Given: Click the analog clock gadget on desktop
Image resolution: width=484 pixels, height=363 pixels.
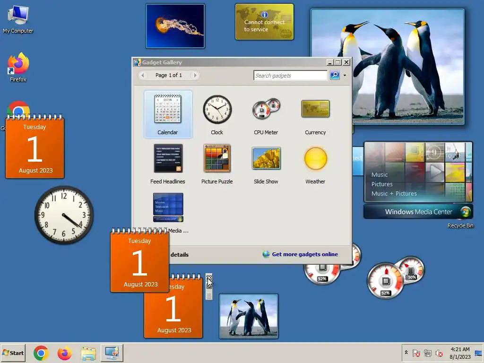Looking at the screenshot, I should (x=64, y=215).
